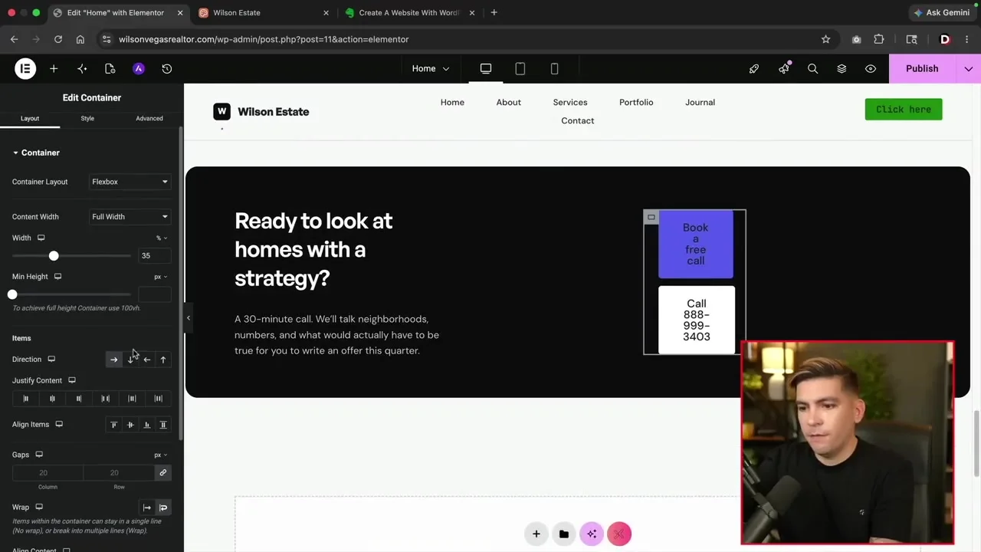Set direction to column reversed (up arrow)
981x552 pixels.
click(162, 360)
